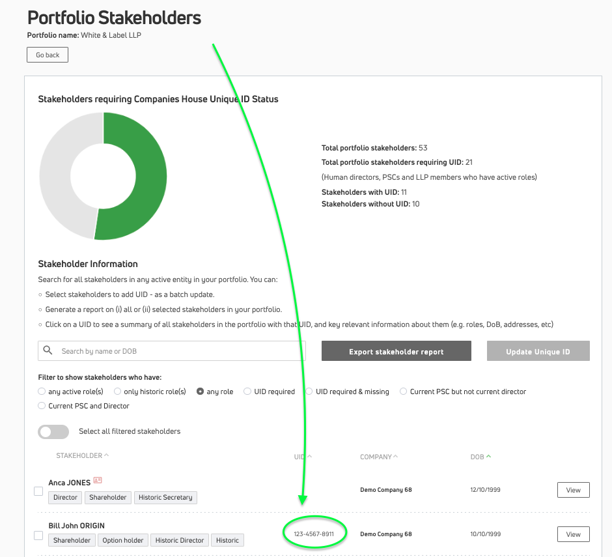Click the Update Unique ID button
This screenshot has height=557, width=612.
(x=538, y=351)
